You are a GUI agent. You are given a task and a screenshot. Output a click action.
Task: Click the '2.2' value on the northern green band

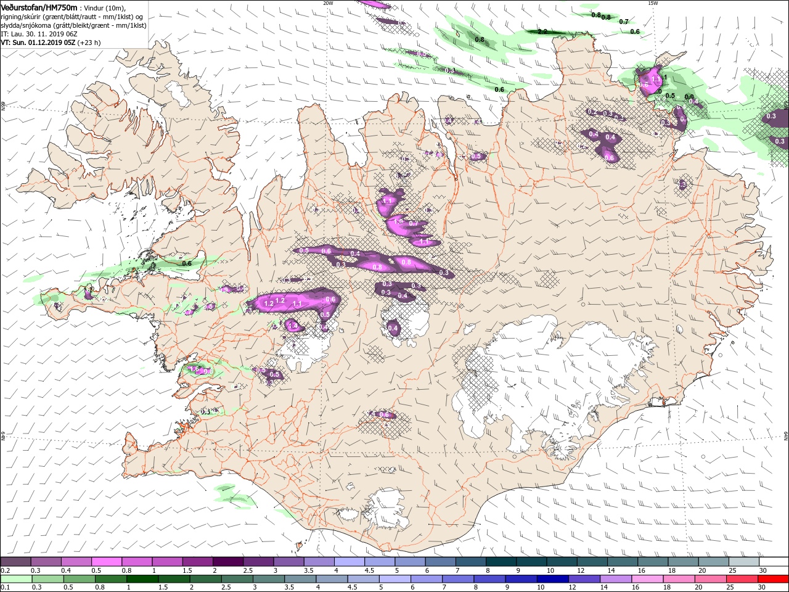pos(543,31)
